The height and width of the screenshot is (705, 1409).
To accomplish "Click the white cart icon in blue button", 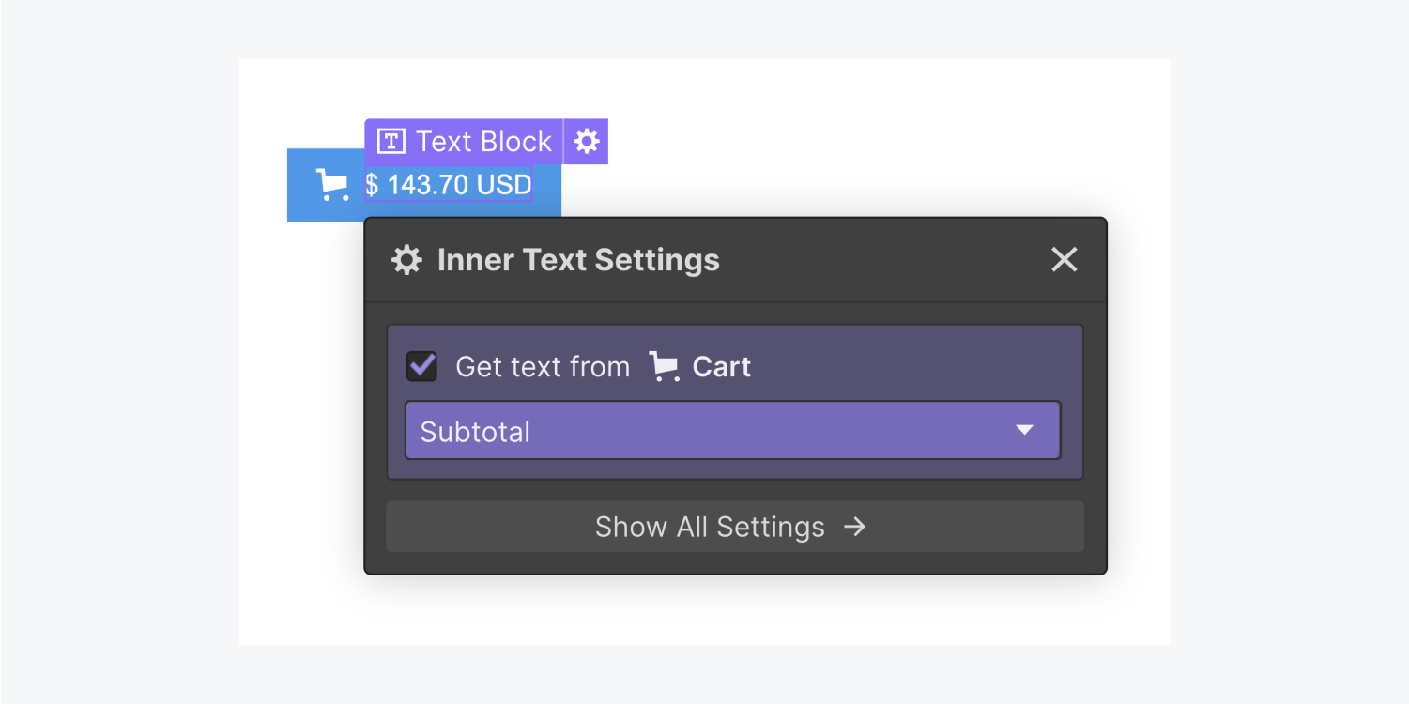I will 331,185.
